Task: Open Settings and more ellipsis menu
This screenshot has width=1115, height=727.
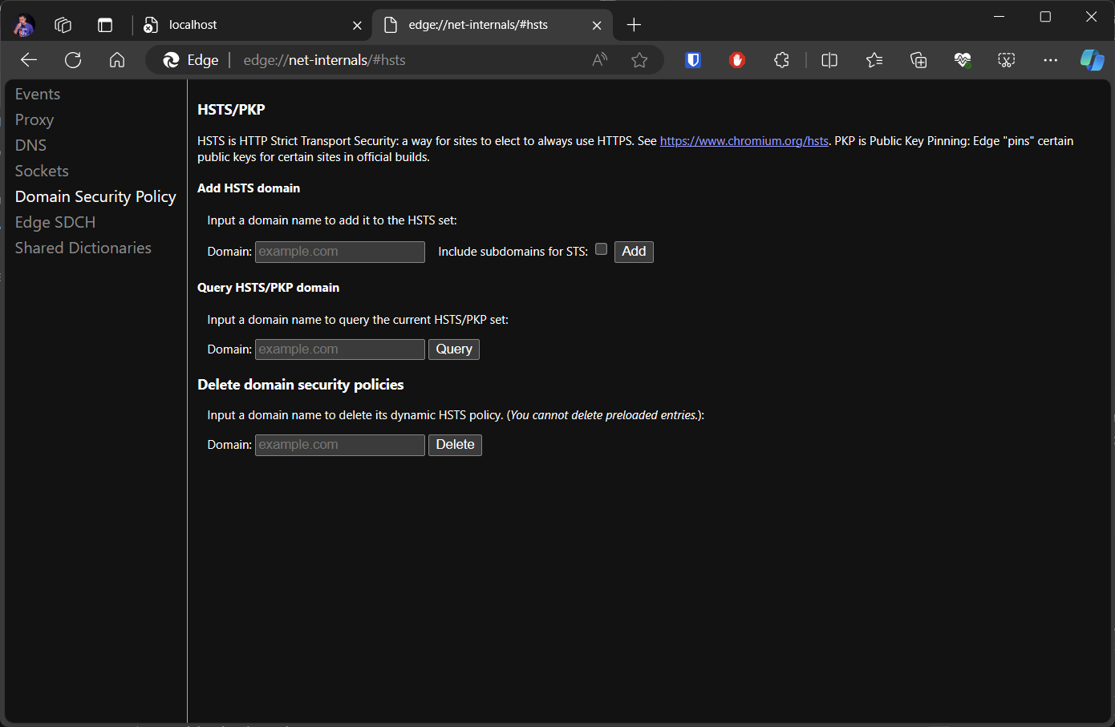Action: (x=1050, y=60)
